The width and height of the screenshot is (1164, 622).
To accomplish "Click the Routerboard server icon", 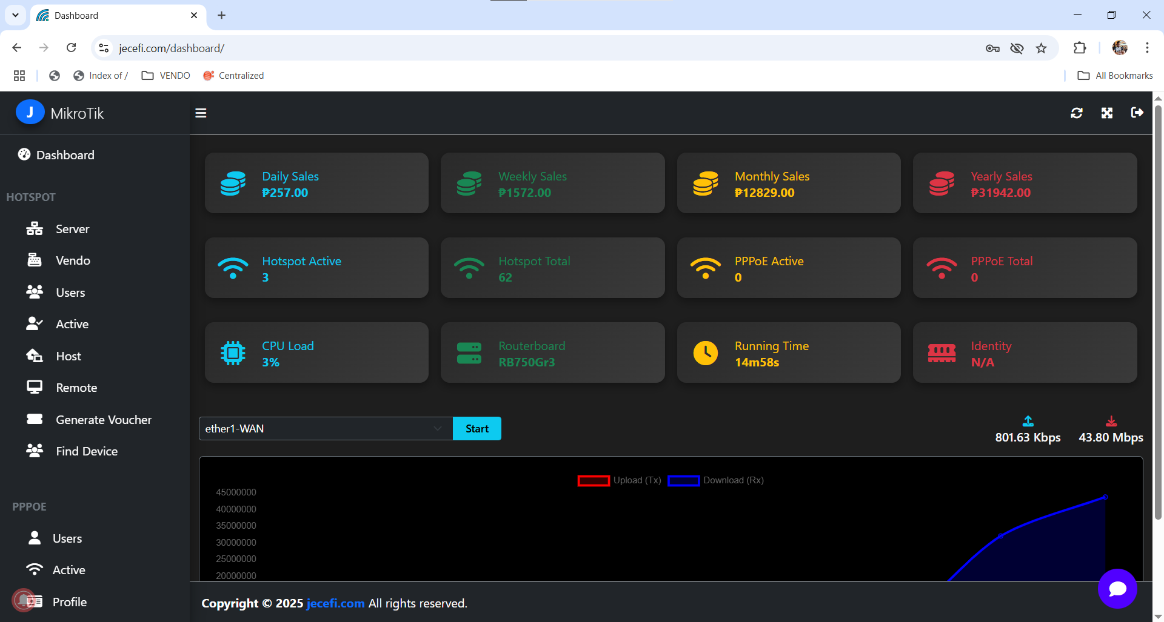I will (469, 353).
